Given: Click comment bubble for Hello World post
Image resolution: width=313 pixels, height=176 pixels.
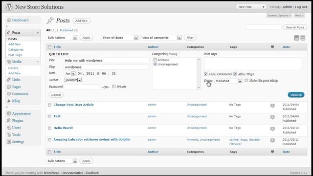Looking at the screenshot, I should coord(272,129).
